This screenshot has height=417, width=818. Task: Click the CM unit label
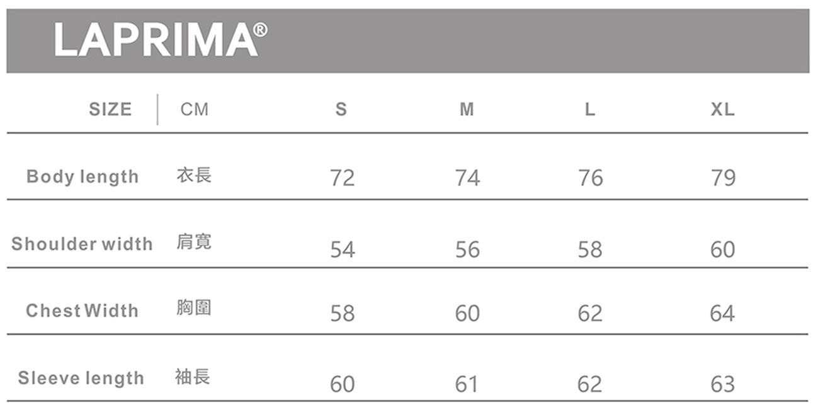[194, 110]
